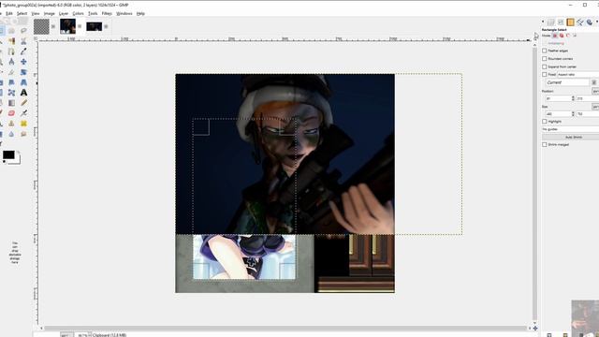Switch to the third dark image thumbnail
The width and height of the screenshot is (599, 337).
click(x=94, y=26)
